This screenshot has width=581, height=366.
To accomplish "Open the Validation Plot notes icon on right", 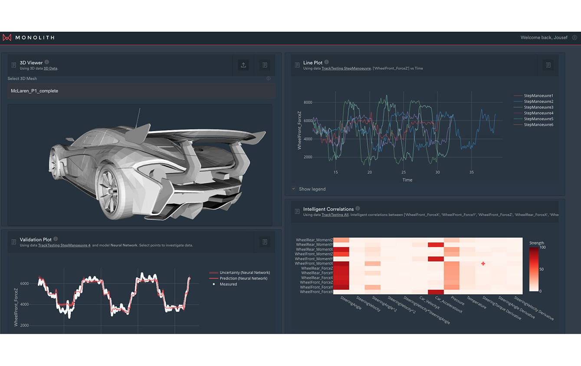I will click(265, 242).
